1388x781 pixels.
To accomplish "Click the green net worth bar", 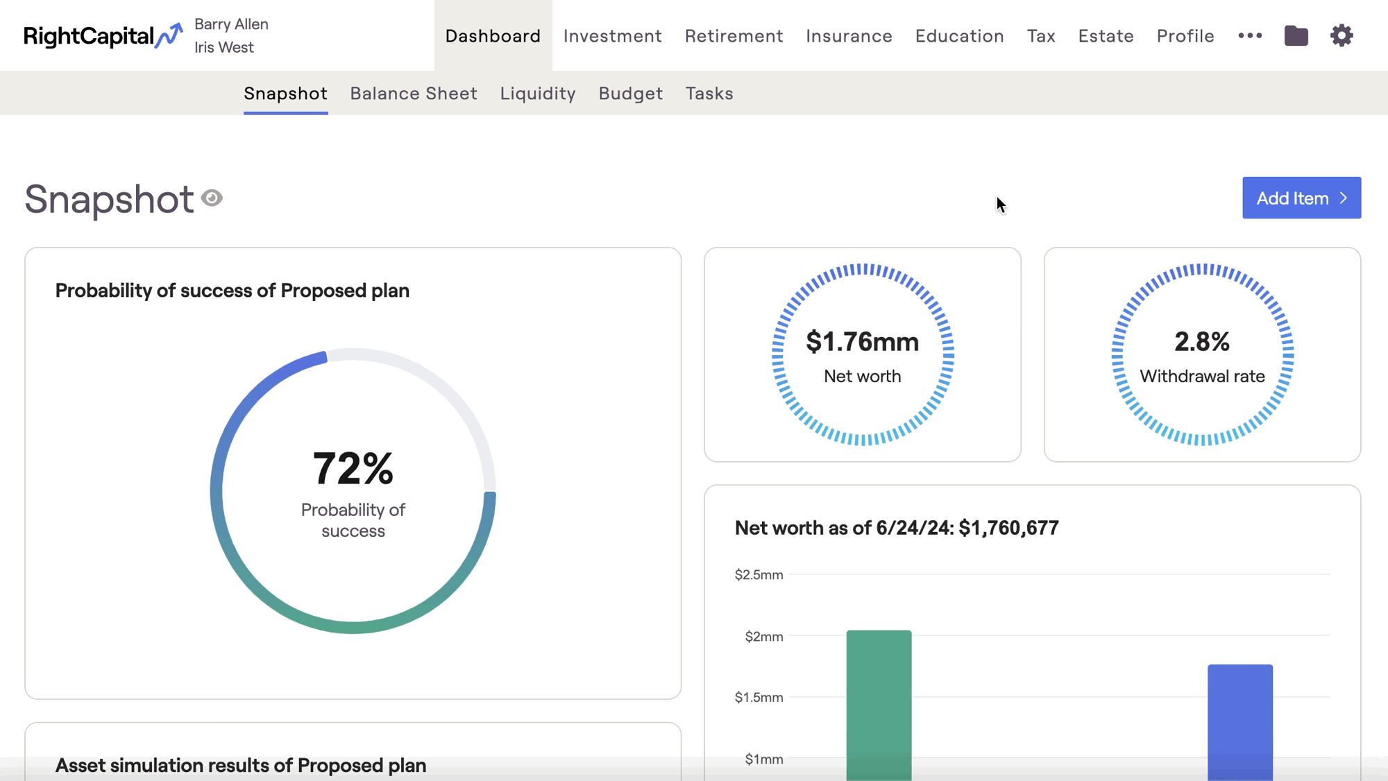I will 879,701.
